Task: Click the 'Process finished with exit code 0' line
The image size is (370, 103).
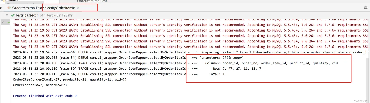Action: (45, 96)
